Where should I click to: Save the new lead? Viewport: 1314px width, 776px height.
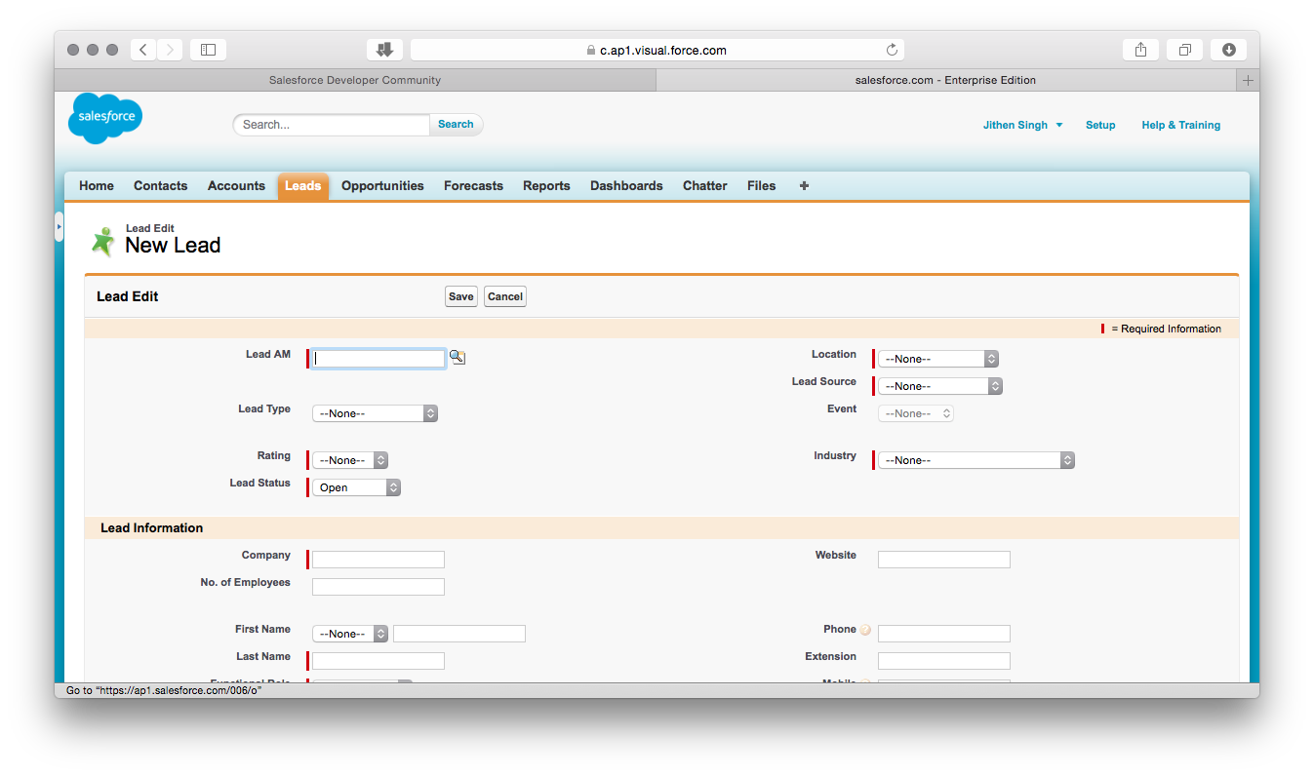point(461,296)
